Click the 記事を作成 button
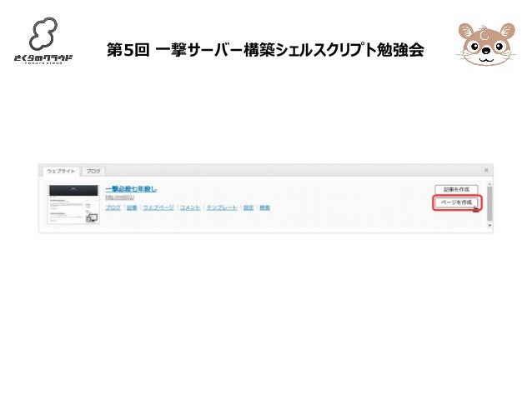 point(456,189)
